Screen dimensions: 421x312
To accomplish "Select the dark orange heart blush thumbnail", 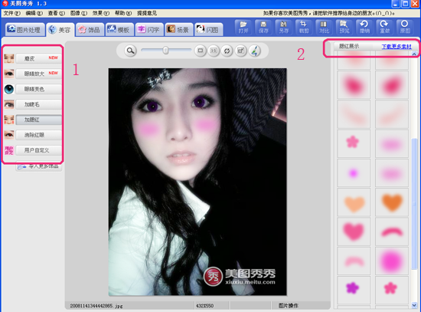I will [392, 202].
